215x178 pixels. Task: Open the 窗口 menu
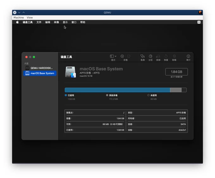click(x=74, y=22)
